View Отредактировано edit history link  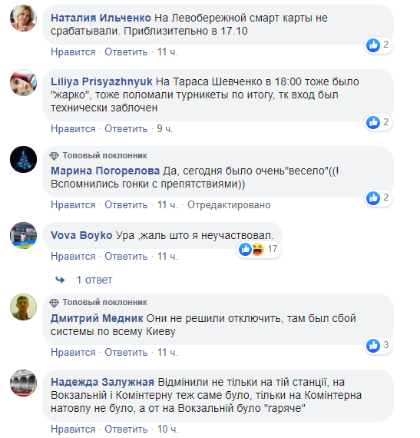pos(229,205)
